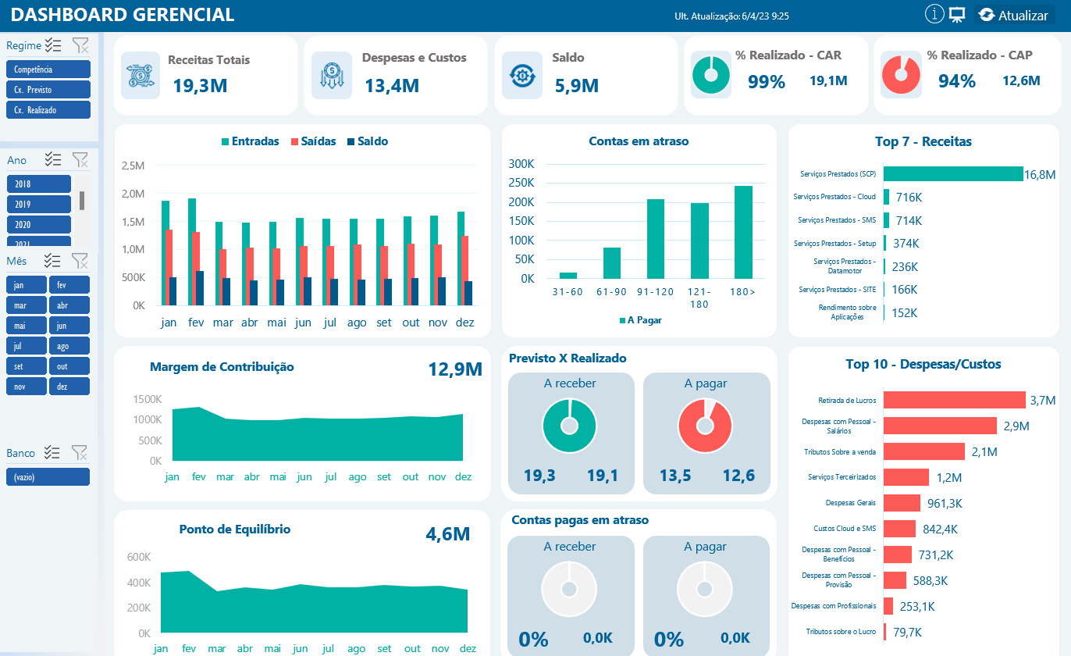Filter by year 2018
Image resolution: width=1071 pixels, height=656 pixels.
[x=39, y=184]
